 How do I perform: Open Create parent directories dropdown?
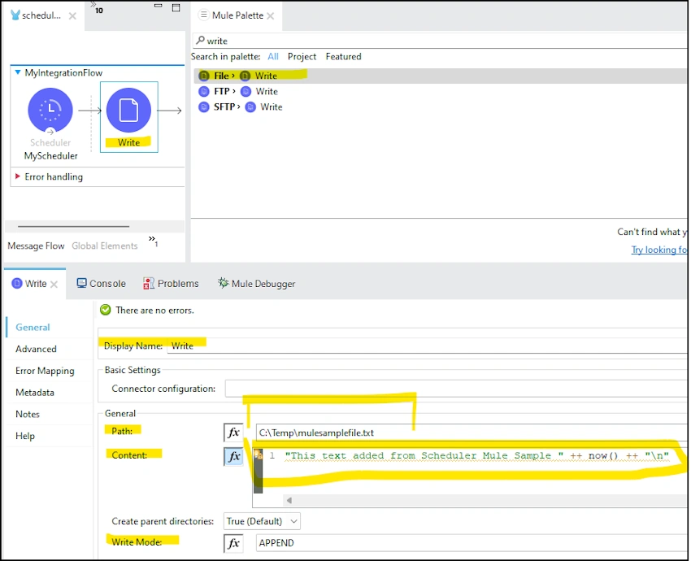coord(263,521)
